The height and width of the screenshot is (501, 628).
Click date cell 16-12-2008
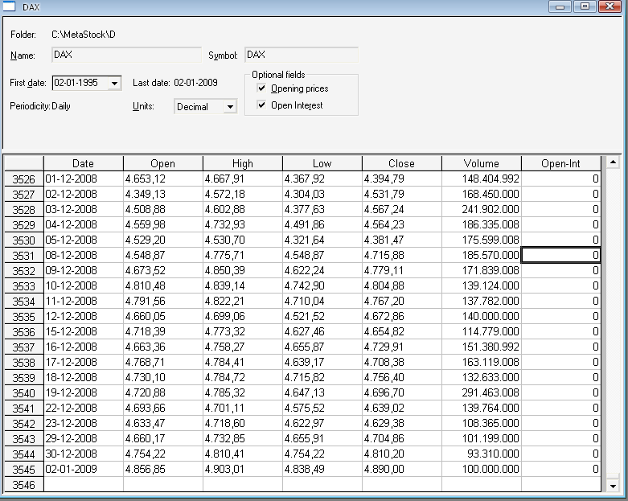point(84,347)
